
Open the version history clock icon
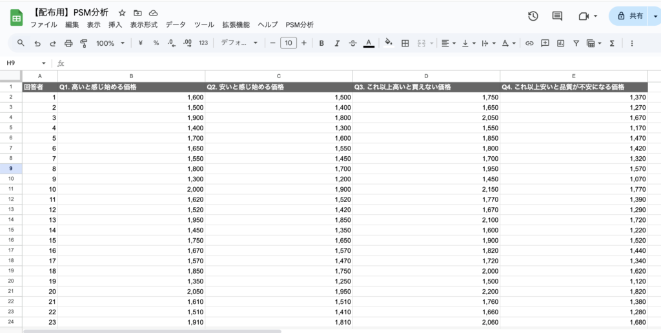click(x=533, y=16)
